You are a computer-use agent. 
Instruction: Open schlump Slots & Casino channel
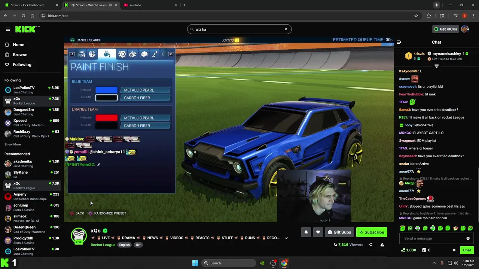pos(32,207)
